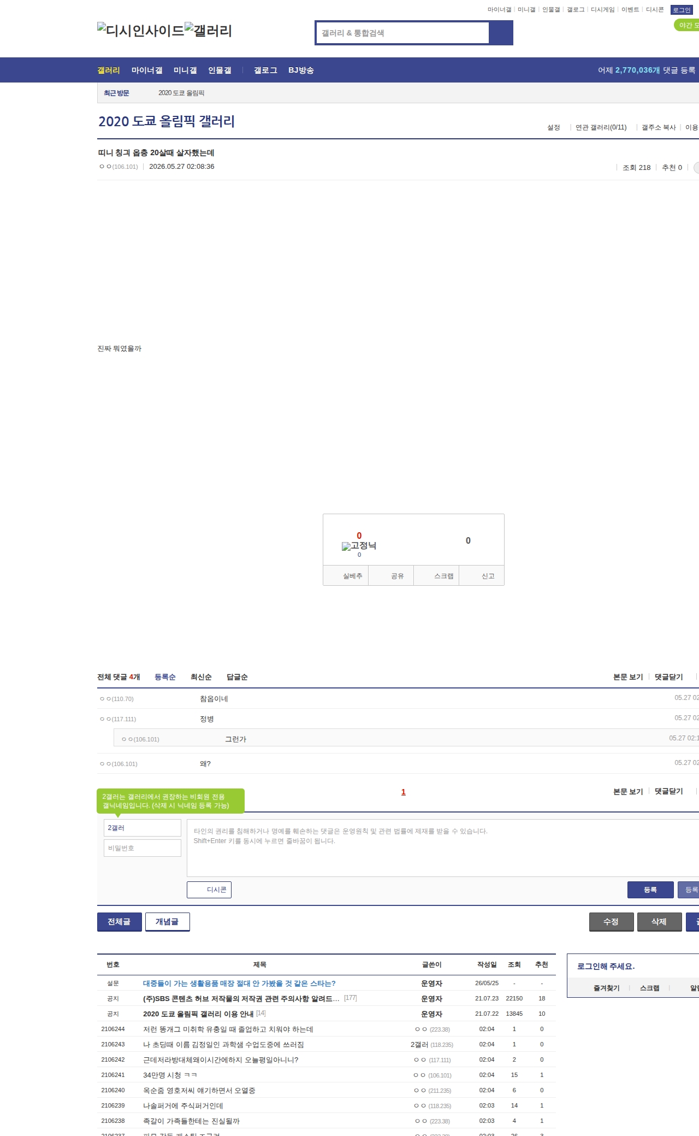This screenshot has width=699, height=1136.
Task: Select 마이너갤 in the blue navigation bar
Action: [147, 70]
